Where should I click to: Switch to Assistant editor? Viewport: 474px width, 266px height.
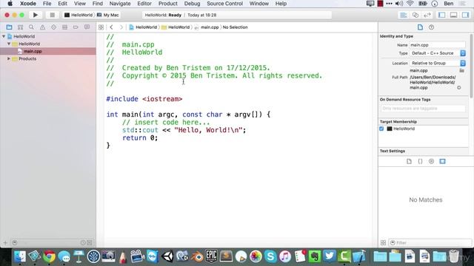[415, 15]
